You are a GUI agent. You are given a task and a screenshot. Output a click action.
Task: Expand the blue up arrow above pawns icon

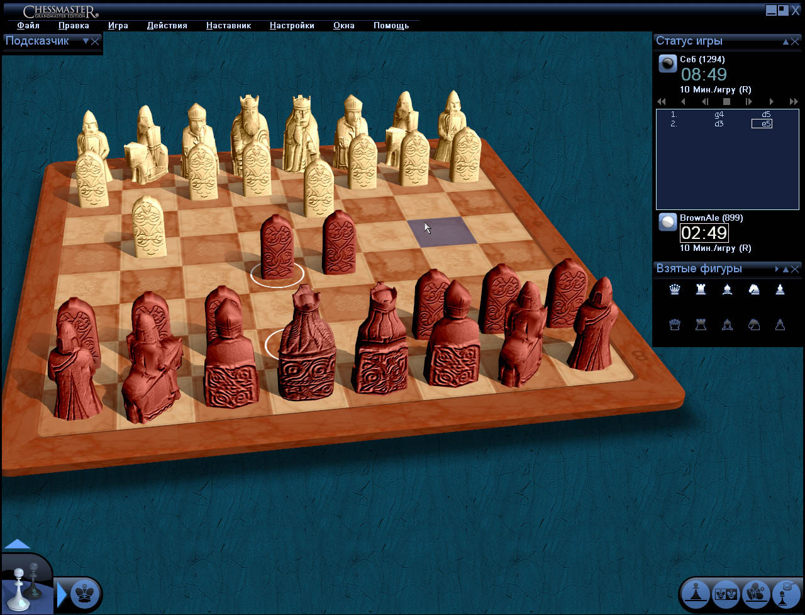[17, 545]
